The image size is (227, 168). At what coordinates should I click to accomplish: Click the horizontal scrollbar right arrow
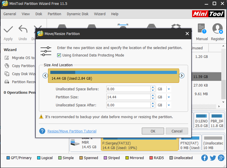click(219, 106)
